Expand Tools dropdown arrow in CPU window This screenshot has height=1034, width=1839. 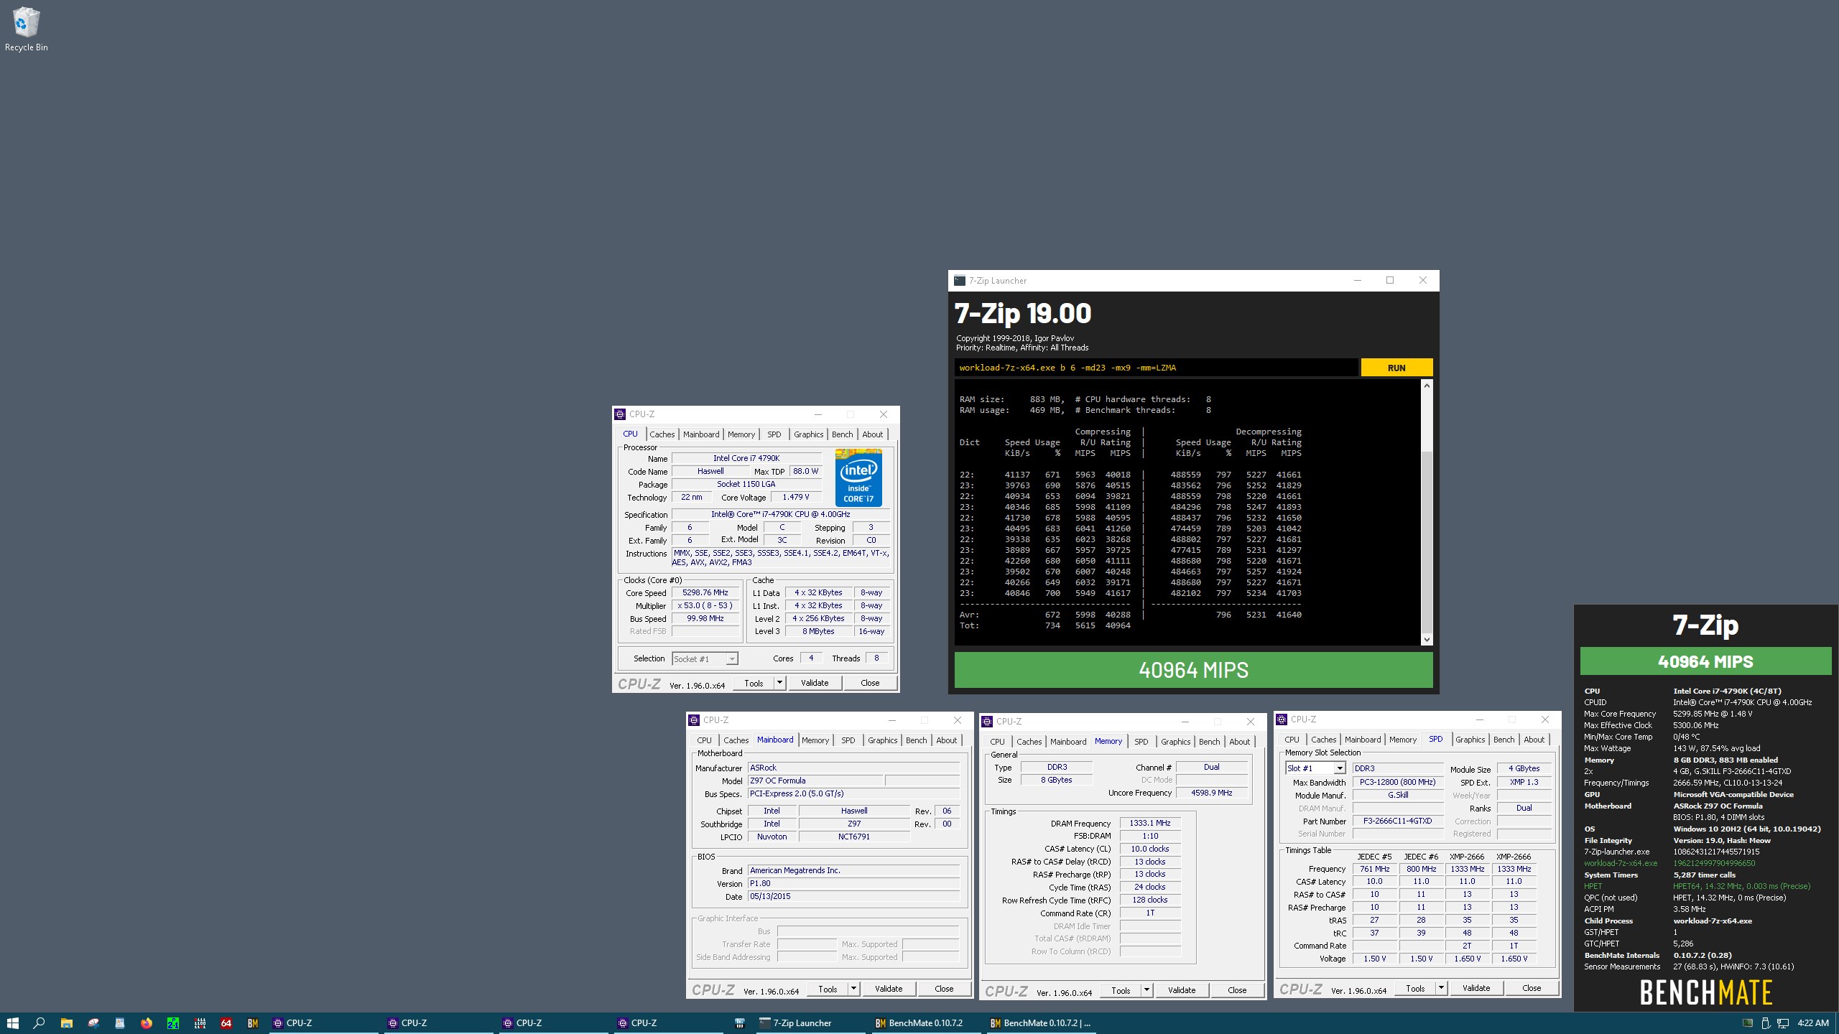point(779,683)
